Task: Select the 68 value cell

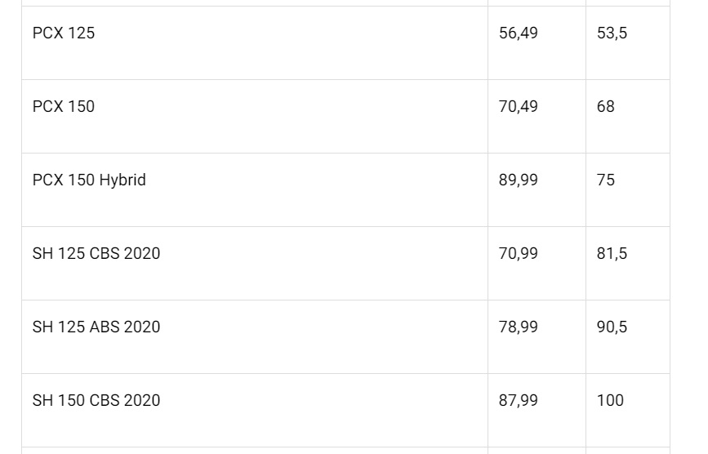Action: 606,107
